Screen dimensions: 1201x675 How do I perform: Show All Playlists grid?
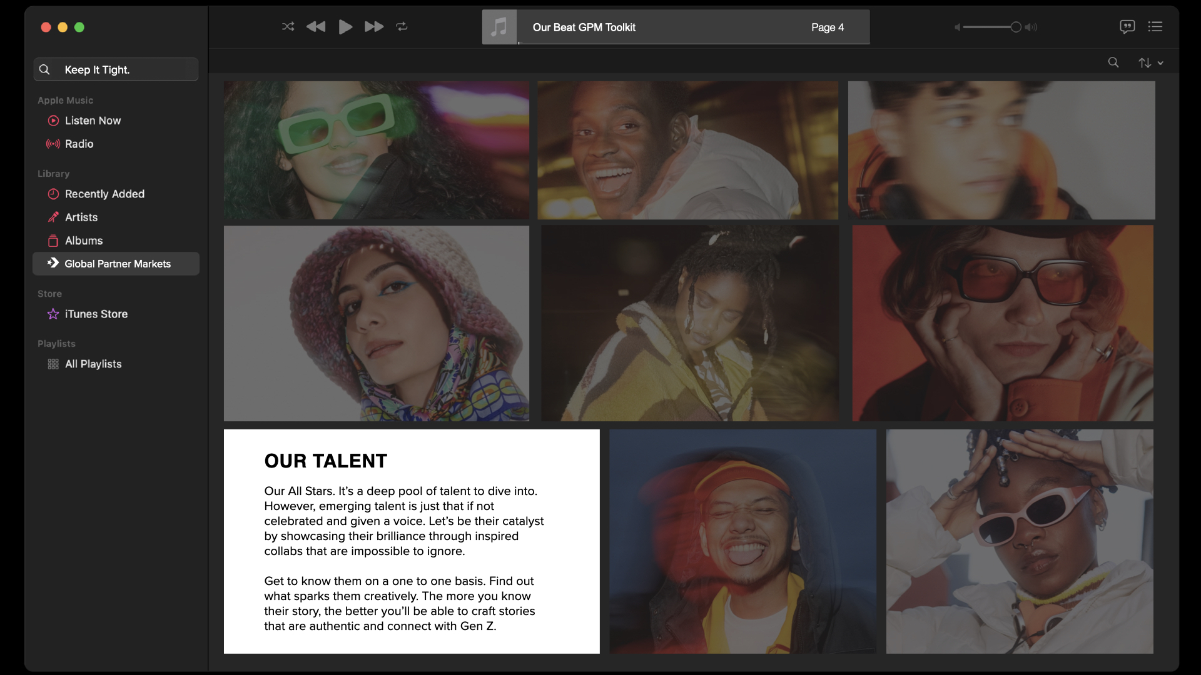pyautogui.click(x=93, y=364)
